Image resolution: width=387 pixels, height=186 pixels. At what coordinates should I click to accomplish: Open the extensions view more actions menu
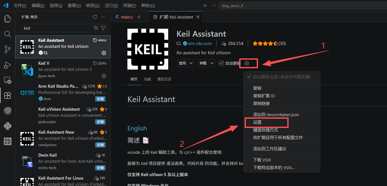click(103, 17)
